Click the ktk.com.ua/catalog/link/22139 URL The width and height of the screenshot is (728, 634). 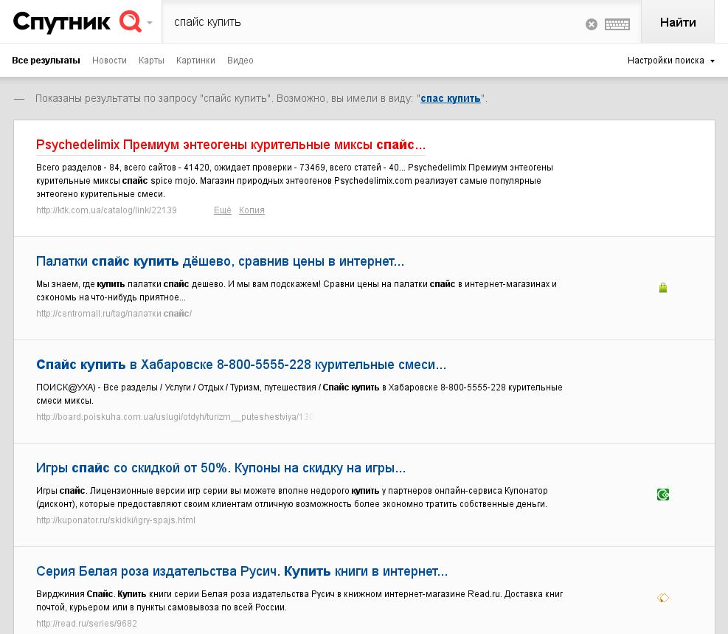(x=106, y=210)
